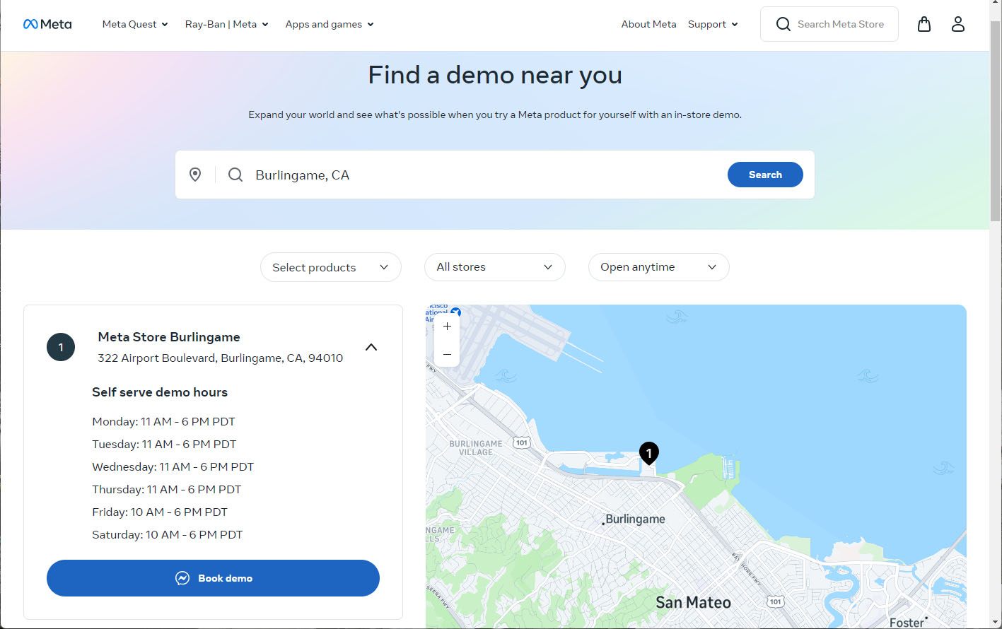
Task: Open the All stores filter dropdown
Action: (x=494, y=267)
